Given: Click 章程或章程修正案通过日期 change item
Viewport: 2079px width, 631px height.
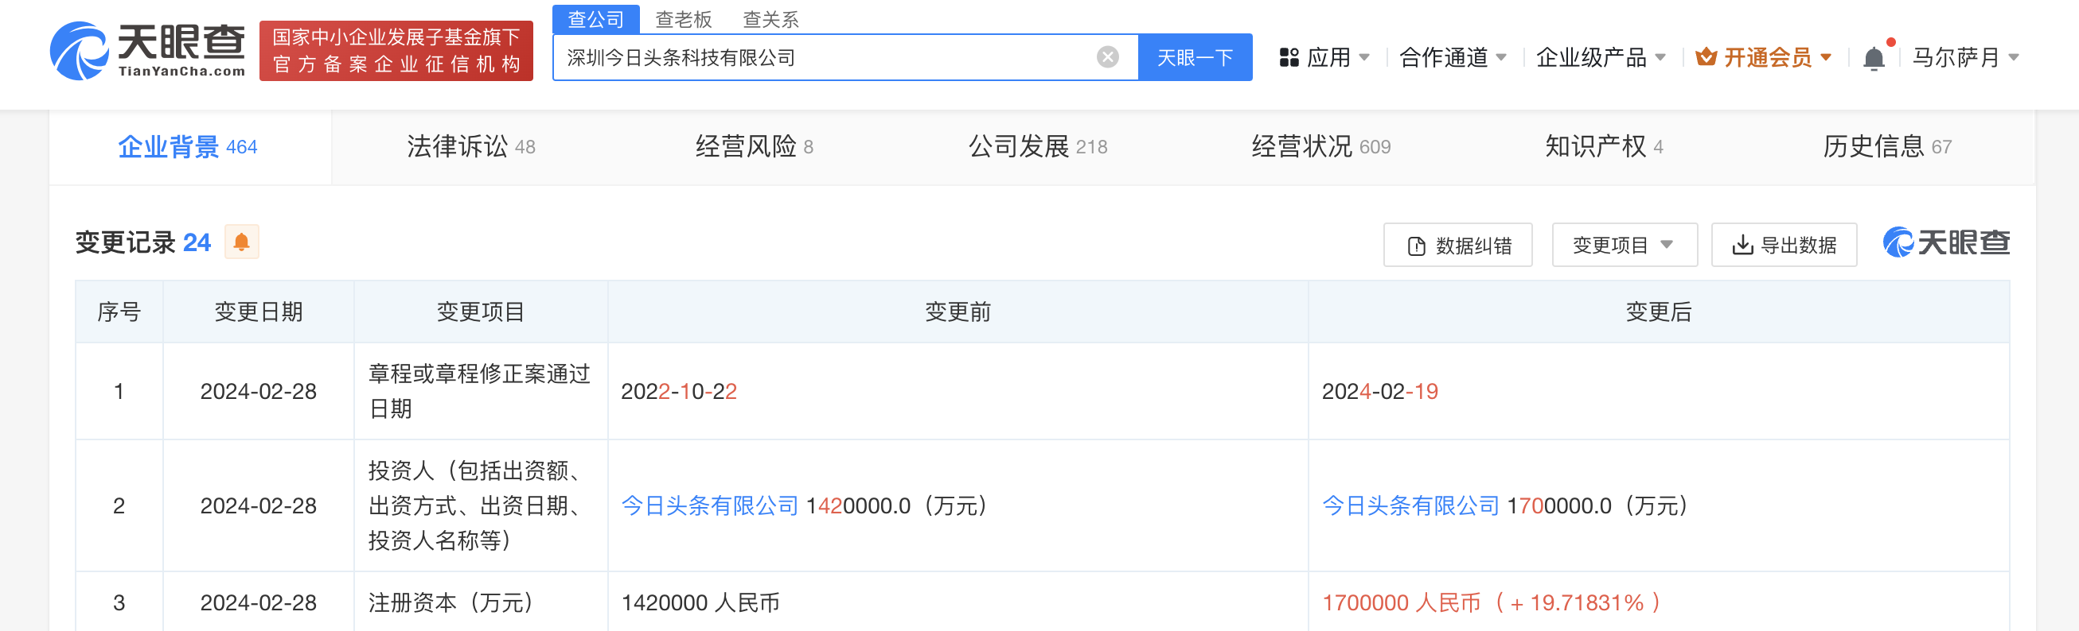Looking at the screenshot, I should pos(479,392).
